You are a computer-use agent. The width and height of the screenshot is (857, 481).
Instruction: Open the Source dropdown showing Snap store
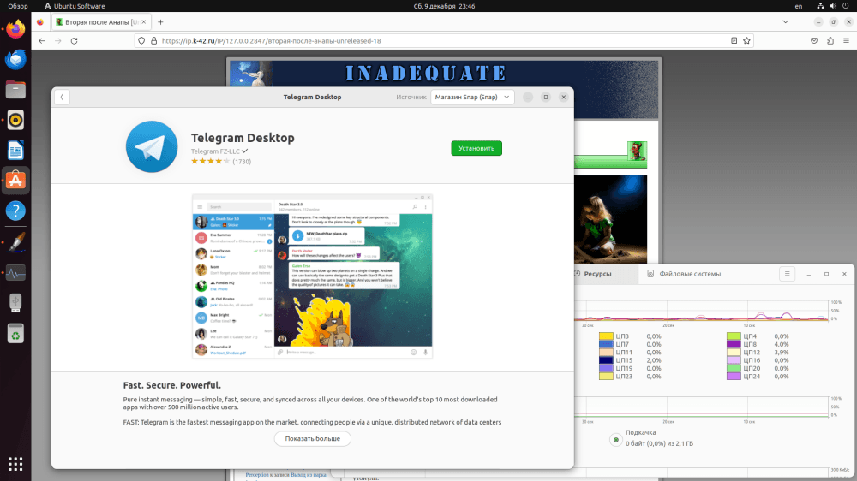click(472, 98)
